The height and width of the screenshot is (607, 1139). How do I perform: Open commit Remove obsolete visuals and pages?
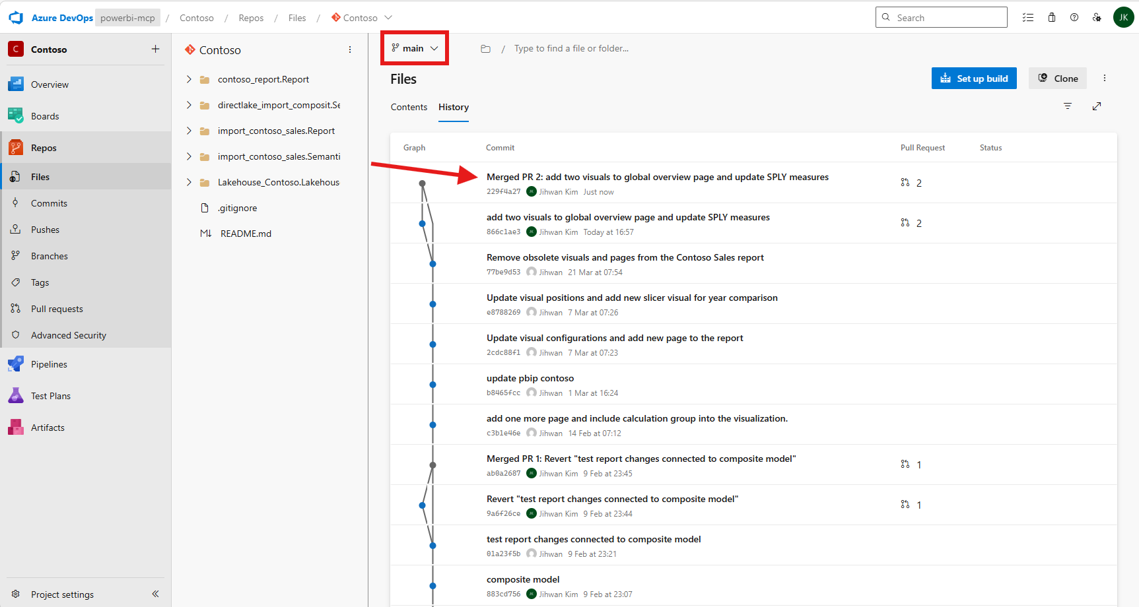click(x=625, y=257)
